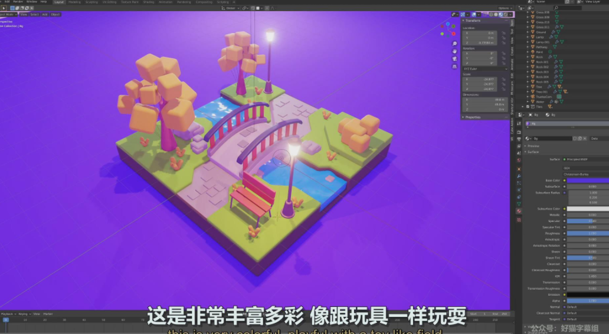The width and height of the screenshot is (609, 334).
Task: Switch perspective/orthographic with the grid icon
Action: tap(455, 67)
